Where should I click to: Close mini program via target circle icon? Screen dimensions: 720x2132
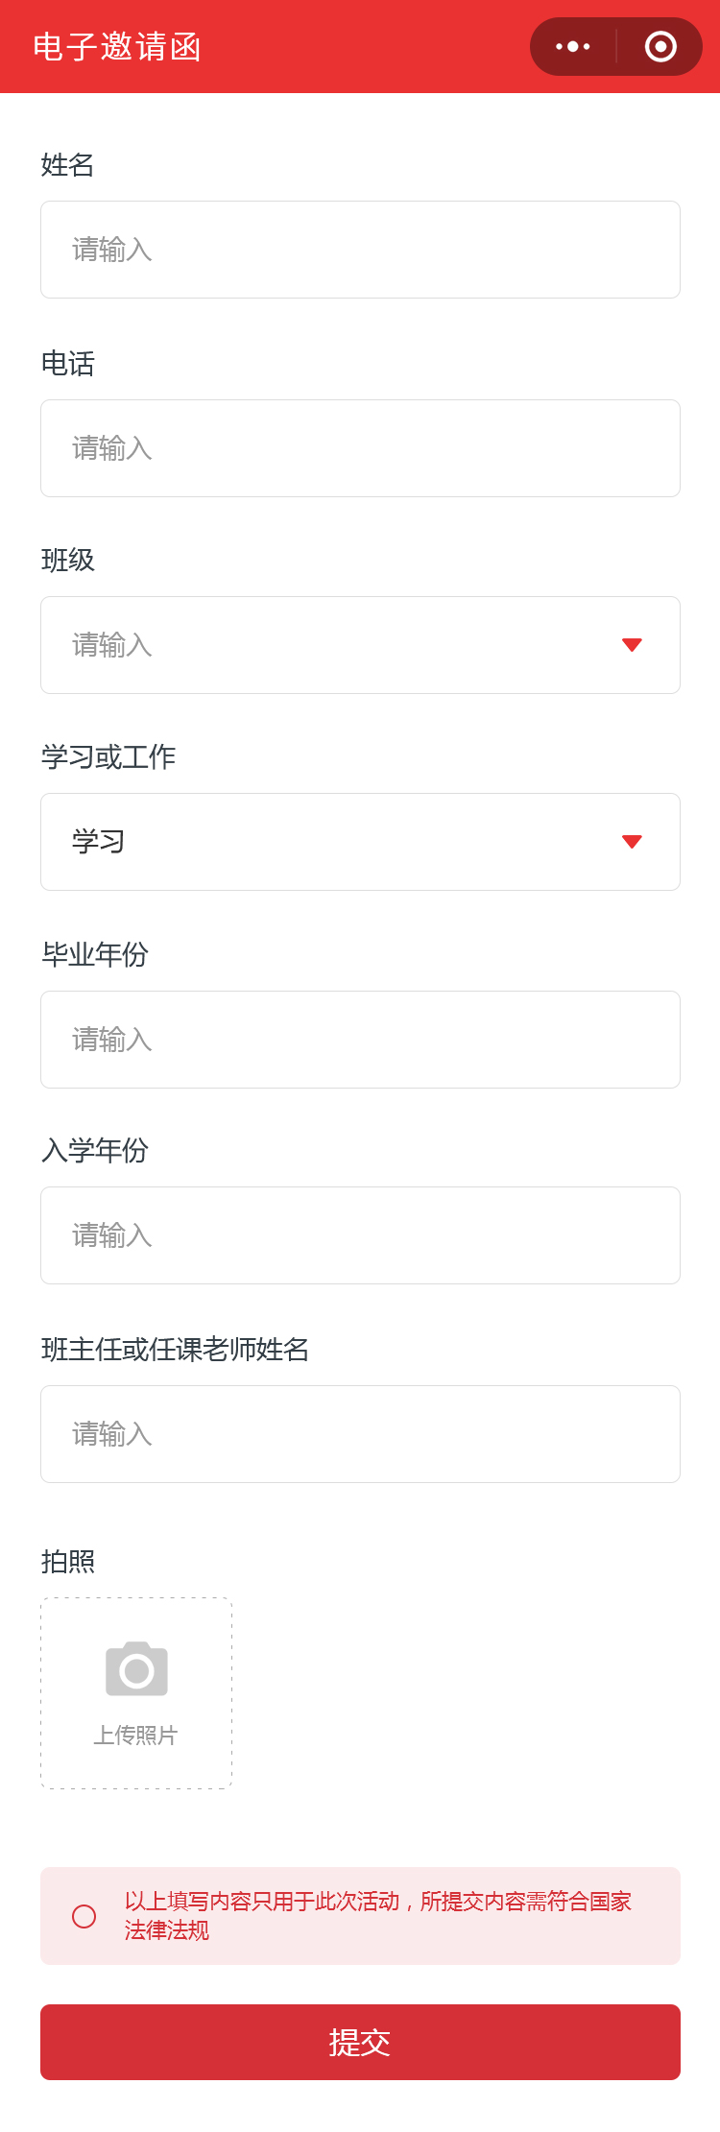point(660,46)
